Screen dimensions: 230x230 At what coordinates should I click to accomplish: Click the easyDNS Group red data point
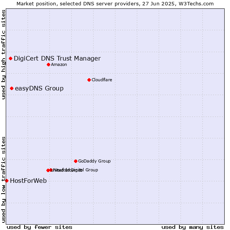pyautogui.click(x=12, y=88)
